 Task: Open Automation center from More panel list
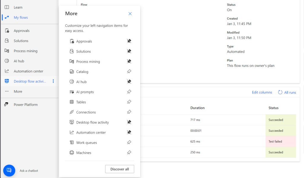coord(91,132)
